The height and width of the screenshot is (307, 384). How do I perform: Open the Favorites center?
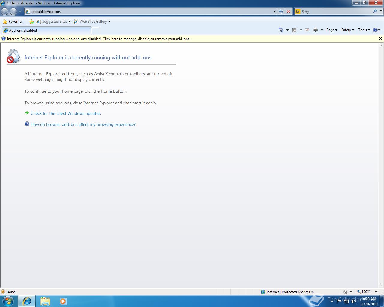point(13,22)
